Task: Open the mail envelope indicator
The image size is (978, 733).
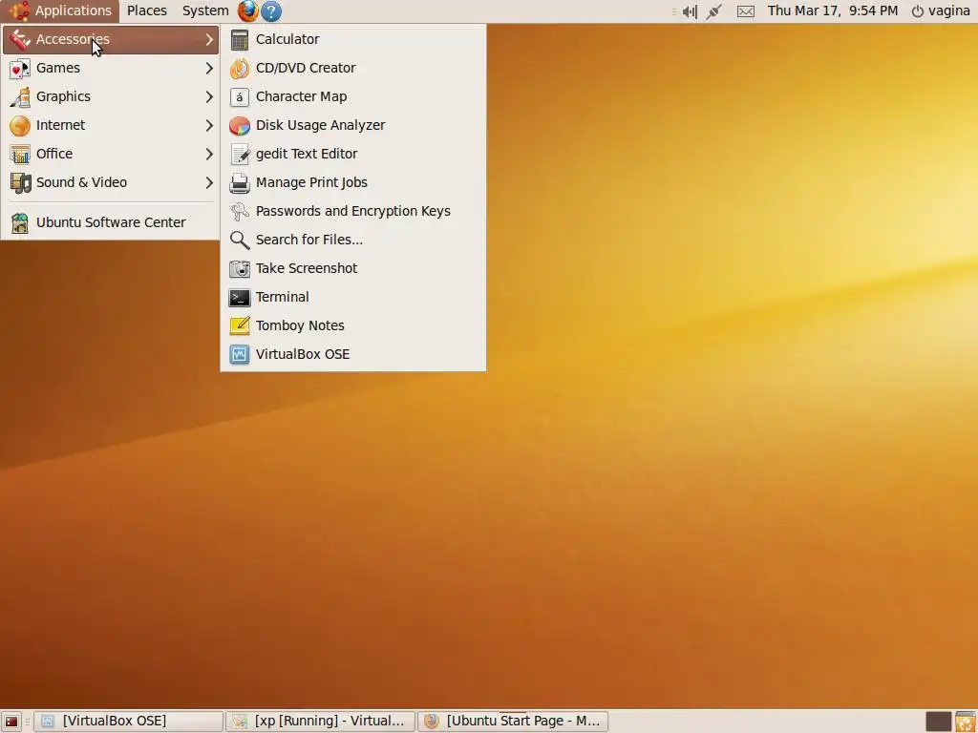Action: pos(746,11)
